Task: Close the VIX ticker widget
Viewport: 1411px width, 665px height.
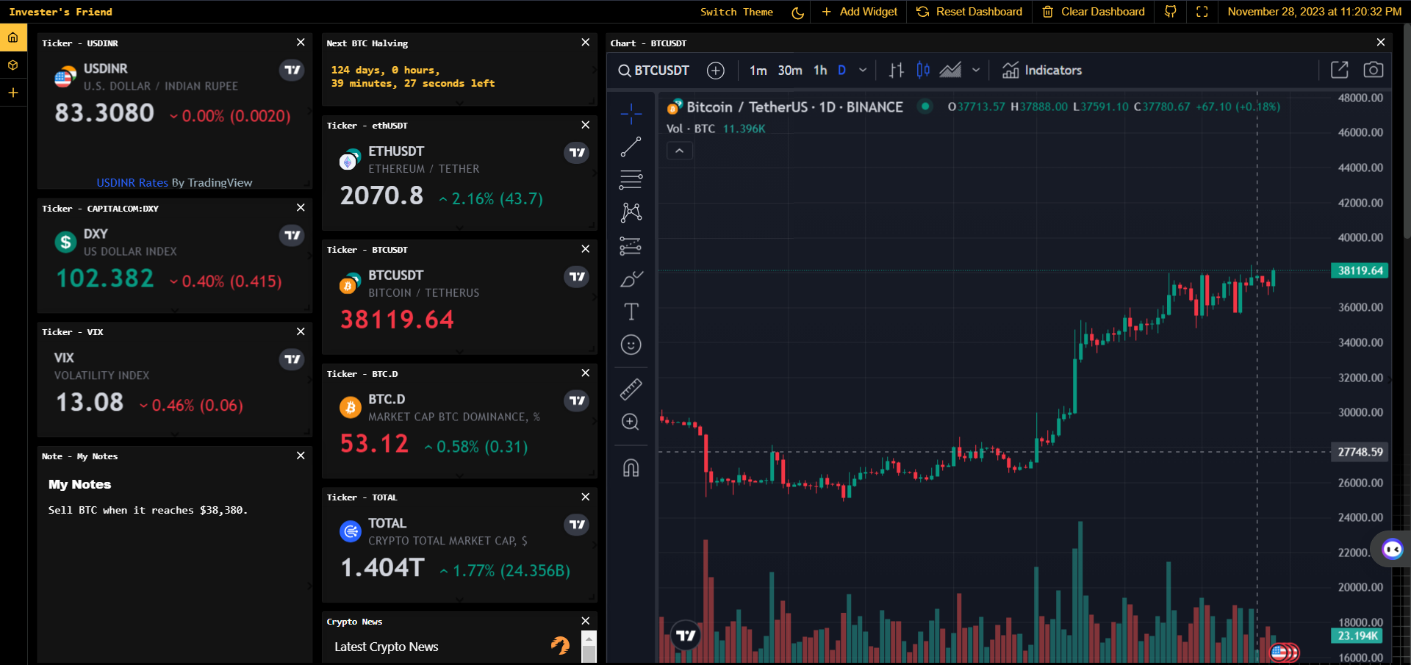Action: click(x=301, y=331)
